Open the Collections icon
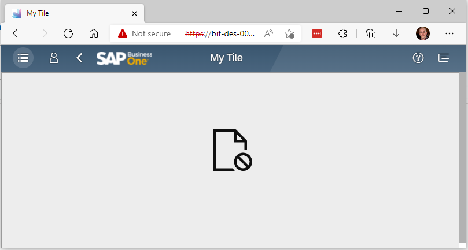This screenshot has width=468, height=250. [371, 33]
